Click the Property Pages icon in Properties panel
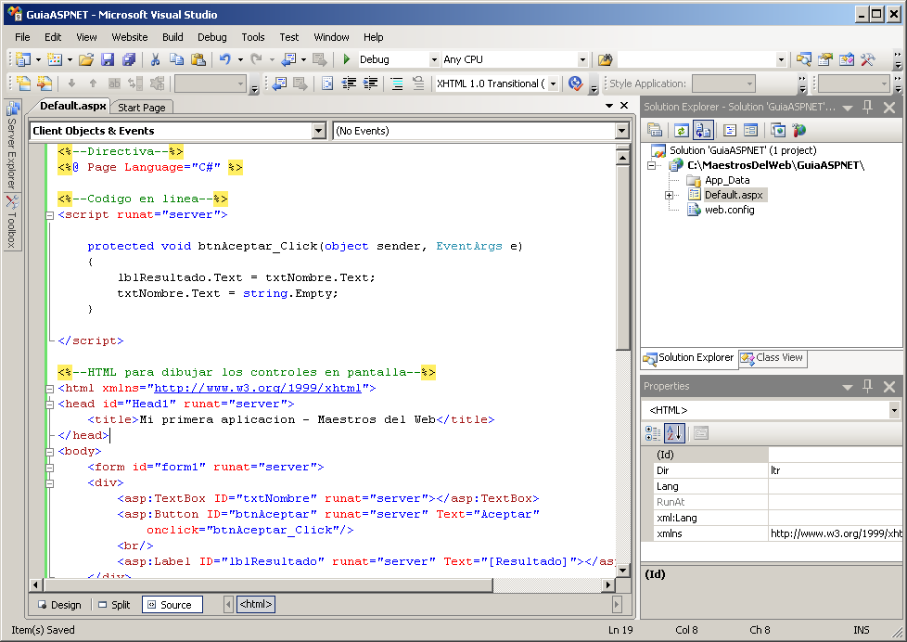The height and width of the screenshot is (642, 907). tap(701, 433)
